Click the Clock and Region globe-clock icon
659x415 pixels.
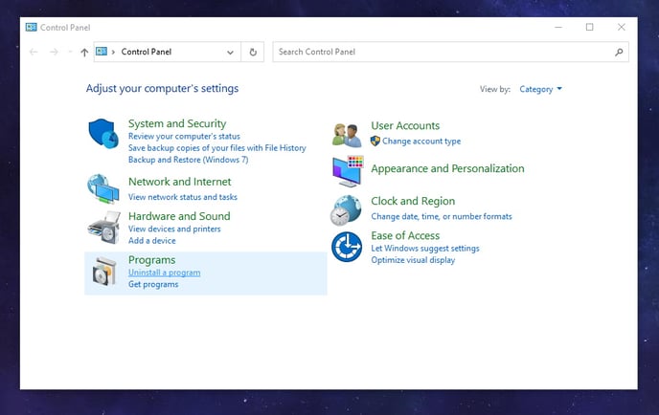pyautogui.click(x=346, y=210)
